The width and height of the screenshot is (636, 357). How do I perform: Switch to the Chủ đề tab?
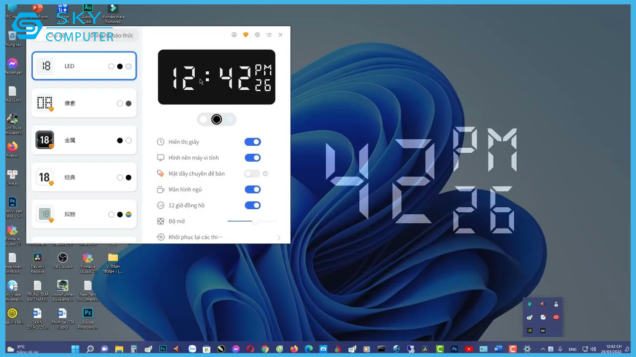(57, 36)
